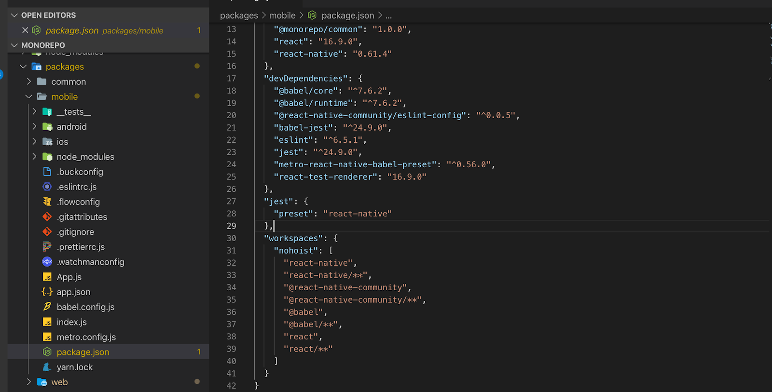772x392 pixels.
Task: Click the .gitattributes git icon
Action: (x=47, y=216)
